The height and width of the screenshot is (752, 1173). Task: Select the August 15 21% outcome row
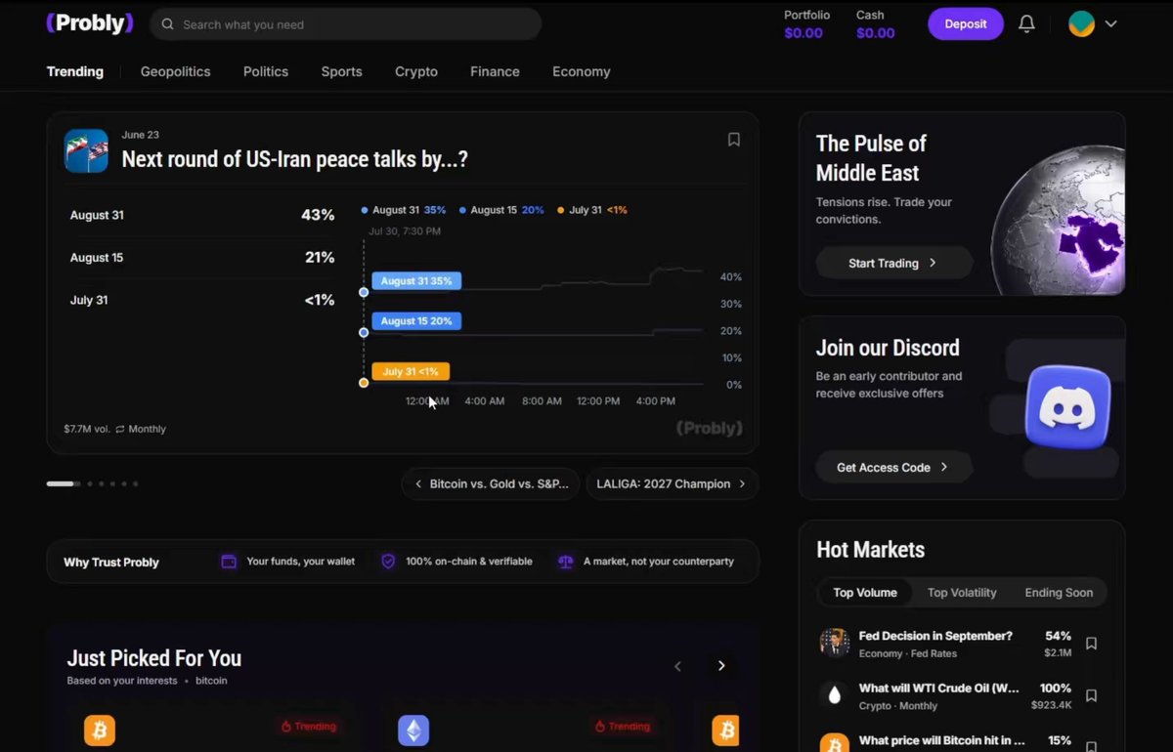point(202,258)
